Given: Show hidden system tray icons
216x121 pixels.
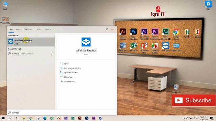Looking at the screenshot, I should click(x=184, y=118).
